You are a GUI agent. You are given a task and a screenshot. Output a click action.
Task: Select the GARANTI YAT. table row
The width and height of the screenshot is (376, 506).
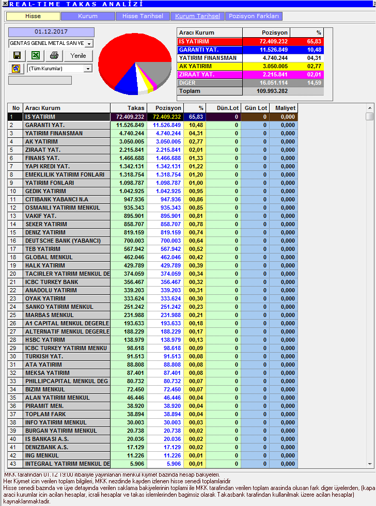click(x=152, y=125)
